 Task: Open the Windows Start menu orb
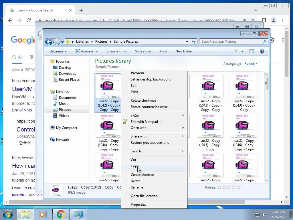(x=8, y=214)
